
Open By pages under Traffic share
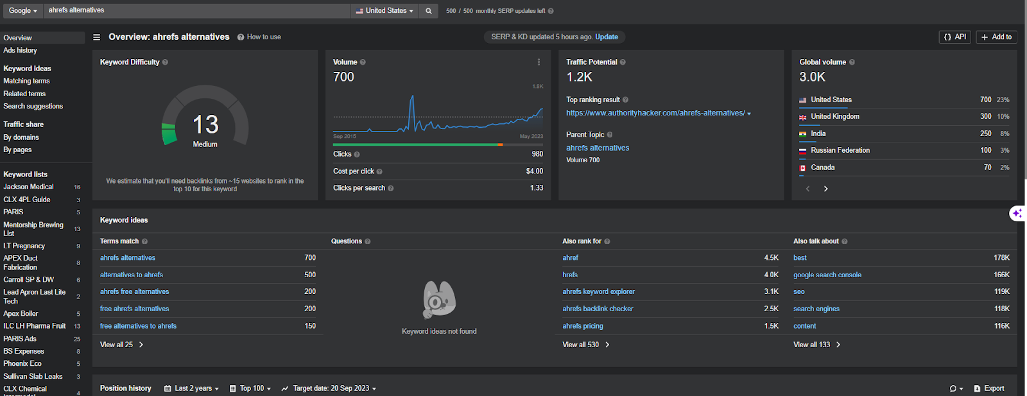(x=17, y=150)
